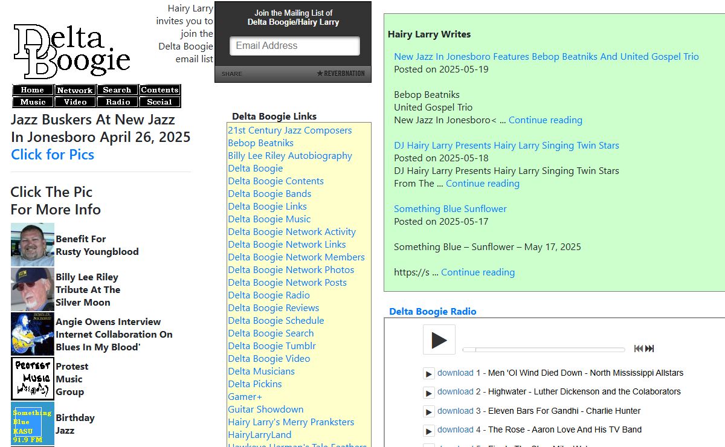Click SHARE in the mailing list widget
Screen dimensions: 725x447
(231, 74)
